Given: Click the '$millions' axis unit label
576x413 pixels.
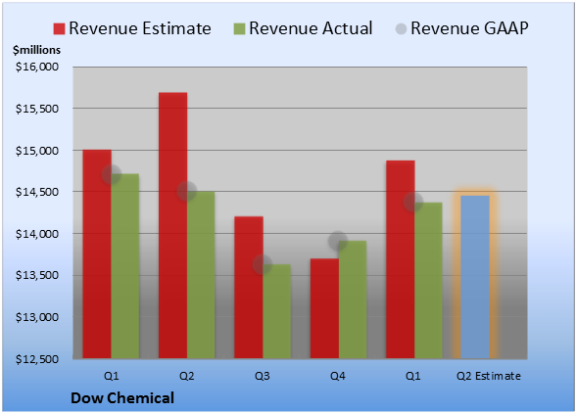Looking at the screenshot, I should coord(36,50).
